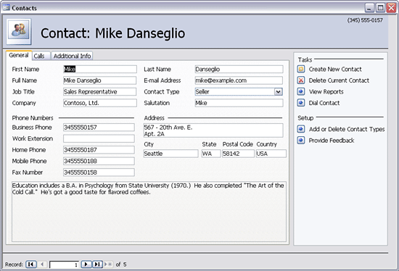Go to the next record
The height and width of the screenshot is (271, 399).
(86, 264)
